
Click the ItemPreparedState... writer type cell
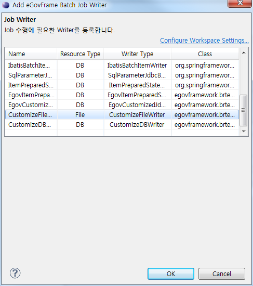click(x=138, y=85)
